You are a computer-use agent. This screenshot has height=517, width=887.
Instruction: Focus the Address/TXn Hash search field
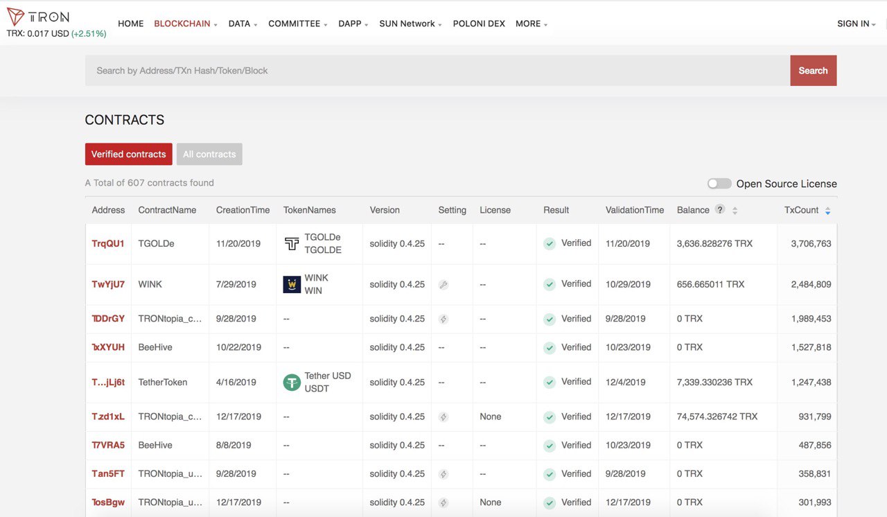pyautogui.click(x=437, y=71)
